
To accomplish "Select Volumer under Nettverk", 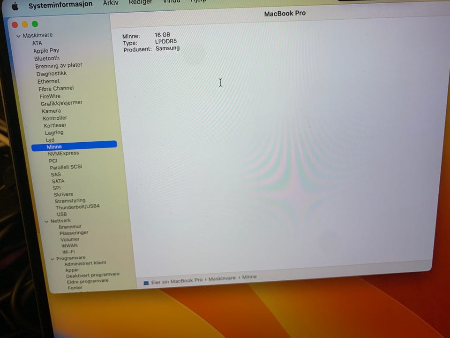I will 70,239.
